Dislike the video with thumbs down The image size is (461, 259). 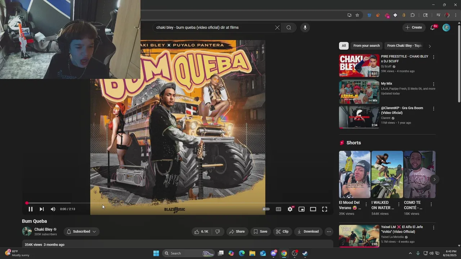218,232
